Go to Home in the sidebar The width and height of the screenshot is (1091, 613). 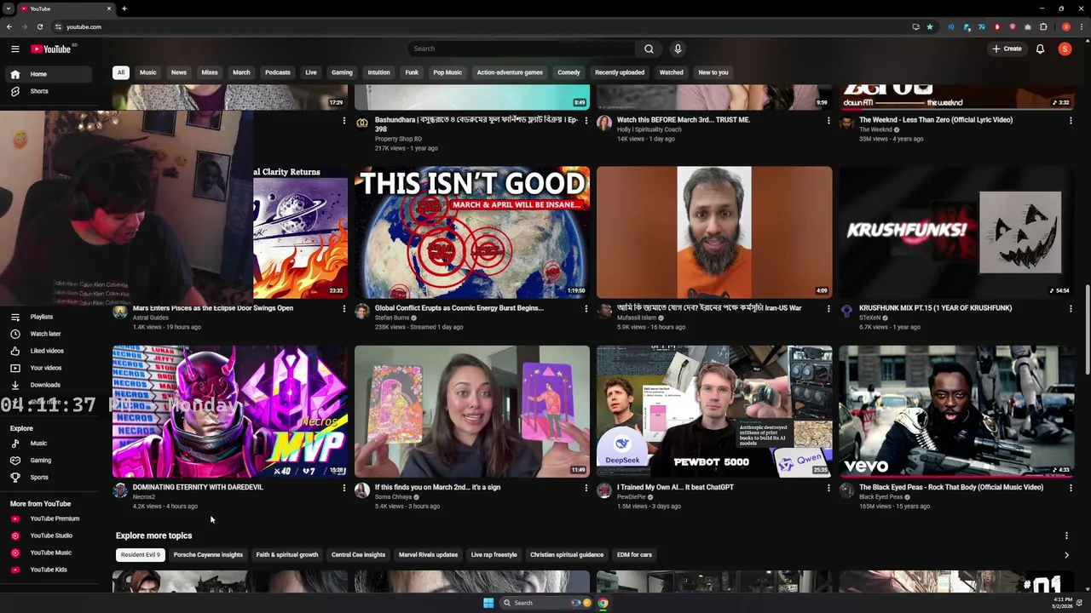click(48, 74)
